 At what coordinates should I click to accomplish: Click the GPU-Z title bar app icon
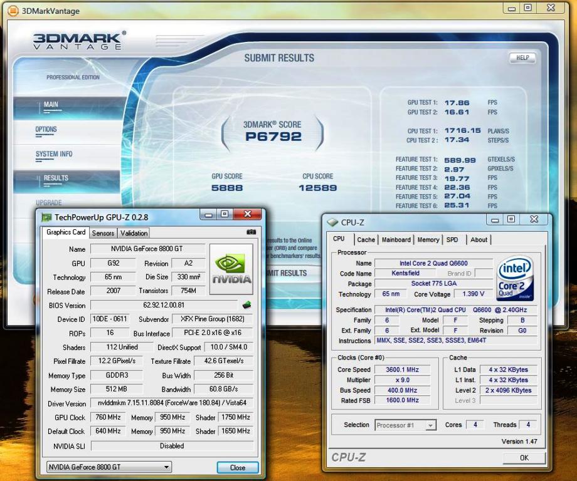coord(46,217)
